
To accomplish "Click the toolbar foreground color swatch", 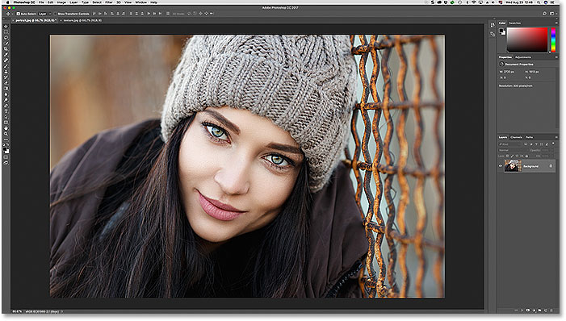I will (x=5, y=149).
